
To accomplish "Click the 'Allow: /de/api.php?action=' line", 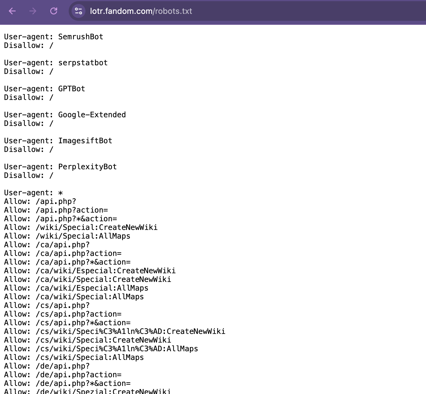I will click(x=63, y=375).
